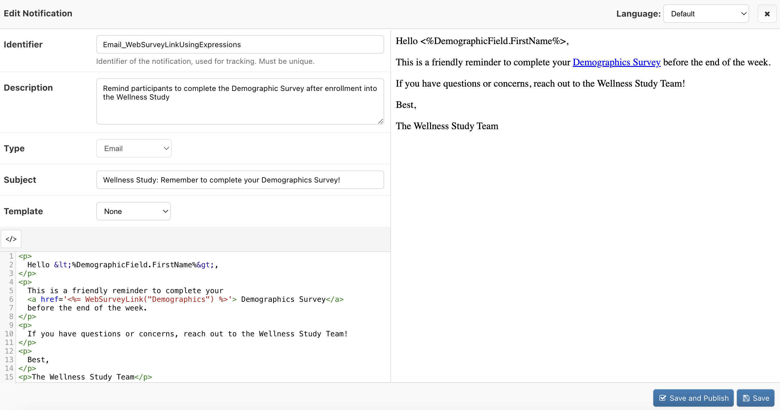This screenshot has height=410, width=780.
Task: Click the checkmark icon on Save and Publish
Action: point(663,398)
